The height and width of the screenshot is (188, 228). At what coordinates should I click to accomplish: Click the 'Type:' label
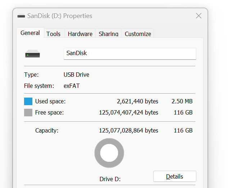coord(31,75)
